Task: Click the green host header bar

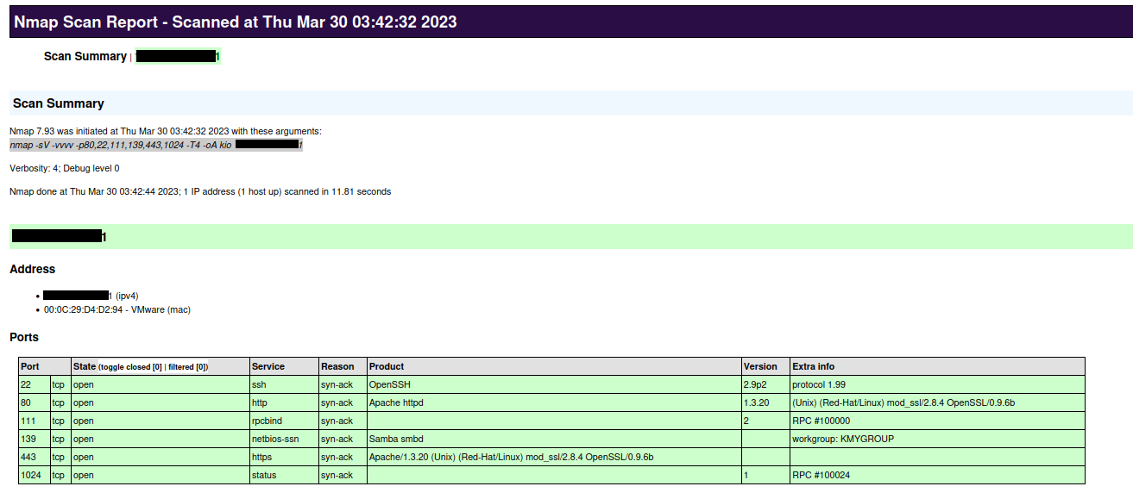Action: (x=570, y=236)
